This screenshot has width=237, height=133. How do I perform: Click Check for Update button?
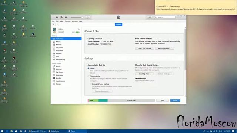(x=144, y=48)
